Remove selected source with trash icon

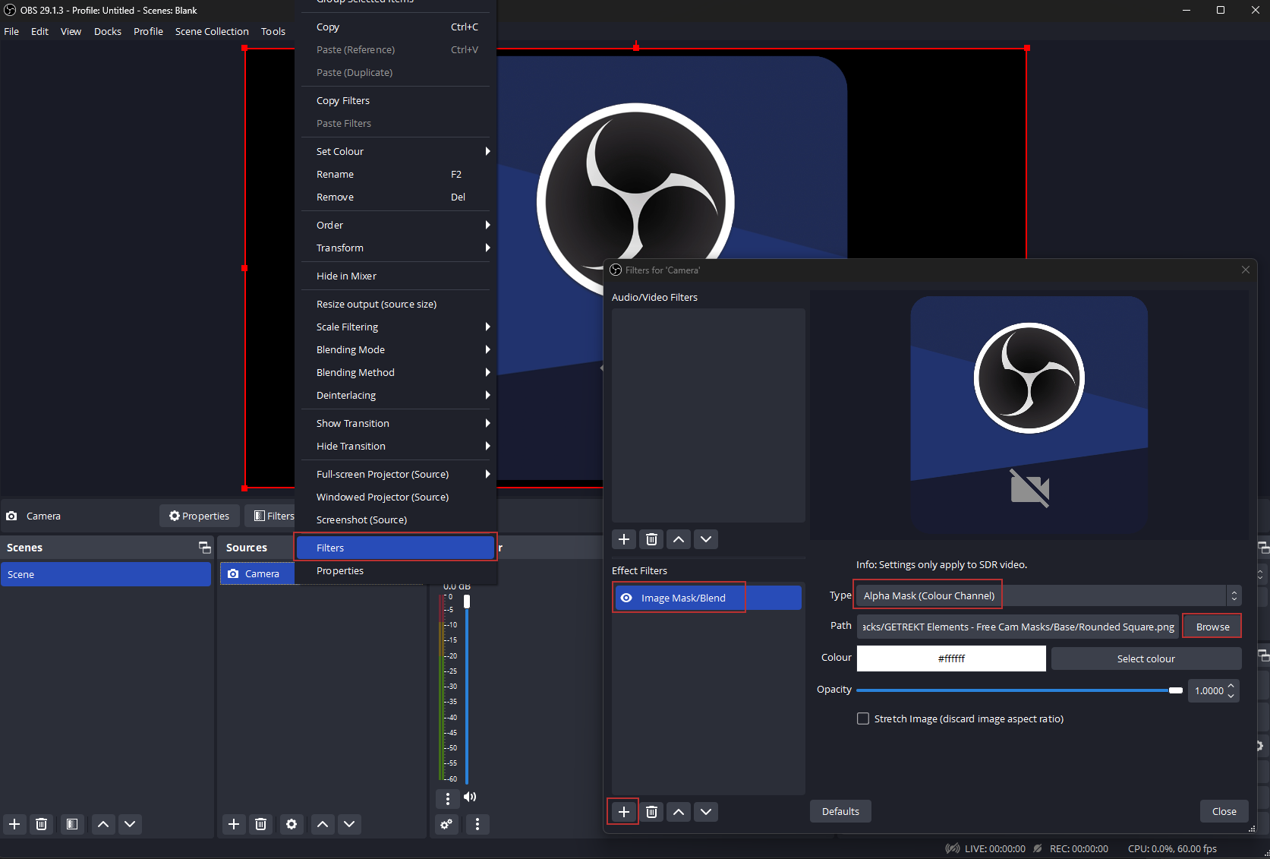pyautogui.click(x=261, y=824)
